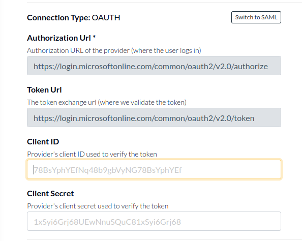Click the Token Url heading label

pyautogui.click(x=44, y=90)
